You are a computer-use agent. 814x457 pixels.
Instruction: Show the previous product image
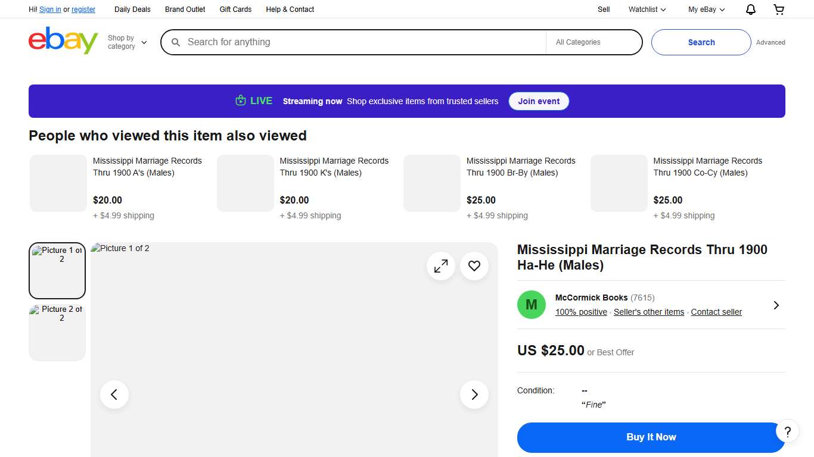point(114,394)
